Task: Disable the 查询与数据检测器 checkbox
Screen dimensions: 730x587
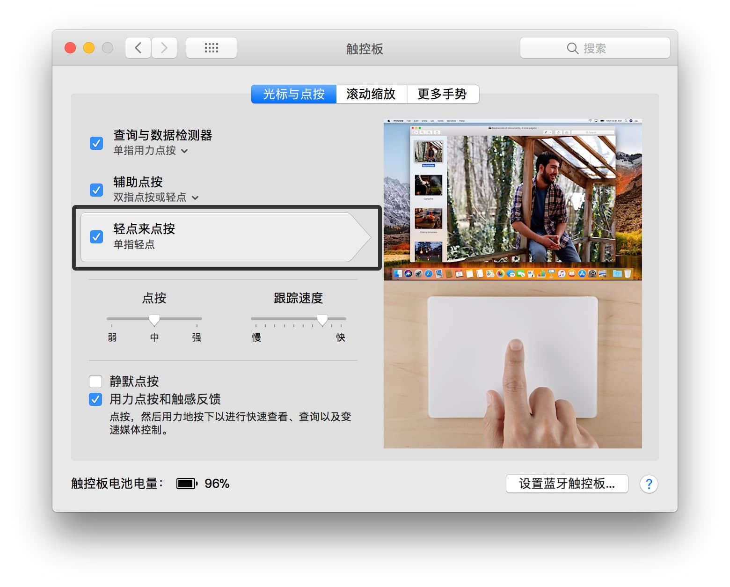Action: (x=96, y=143)
